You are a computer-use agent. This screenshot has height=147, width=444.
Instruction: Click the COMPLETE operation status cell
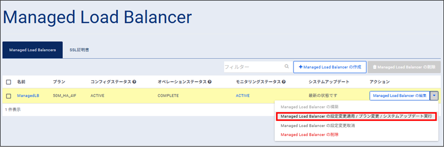[x=168, y=96]
